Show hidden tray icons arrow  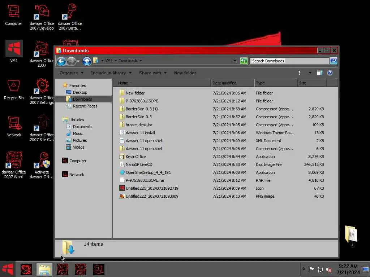click(x=304, y=269)
